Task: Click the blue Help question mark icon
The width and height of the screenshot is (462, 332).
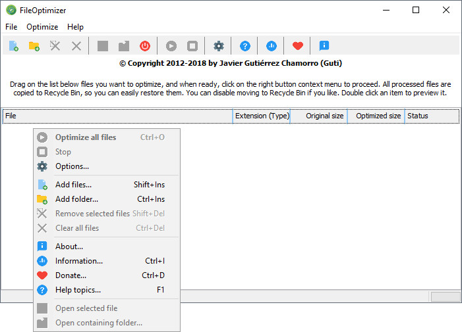Action: [x=245, y=46]
